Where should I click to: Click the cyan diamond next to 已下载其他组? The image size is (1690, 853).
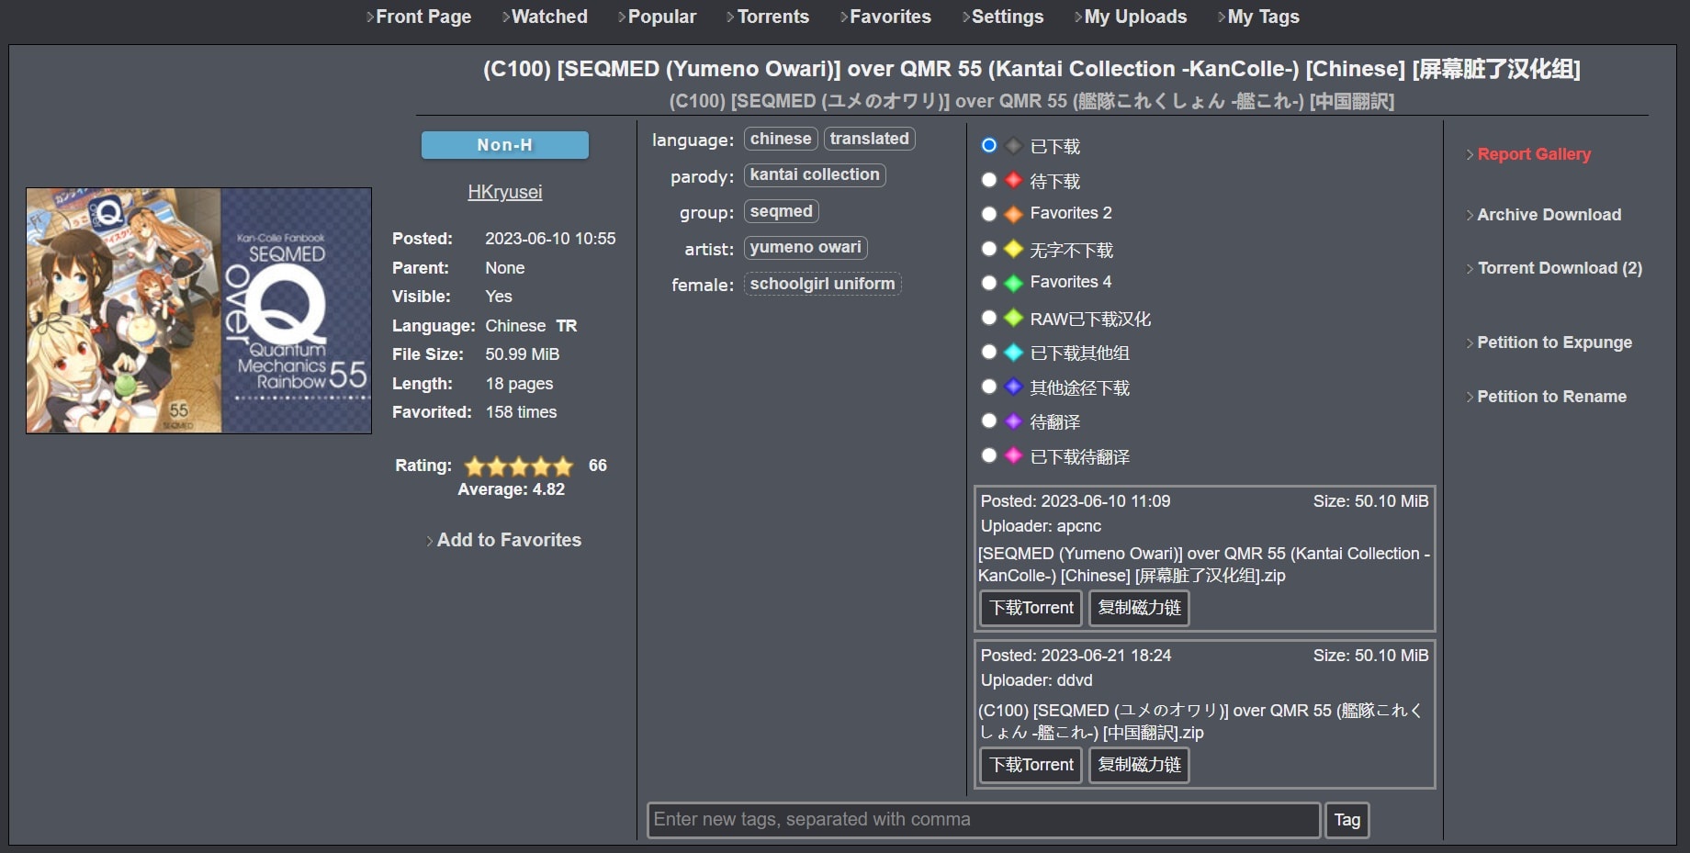coord(1013,352)
